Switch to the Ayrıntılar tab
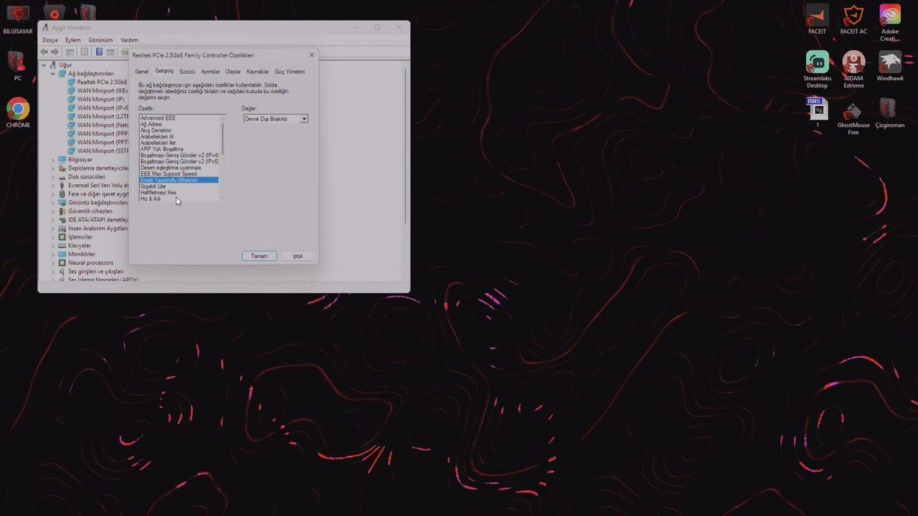 [210, 72]
